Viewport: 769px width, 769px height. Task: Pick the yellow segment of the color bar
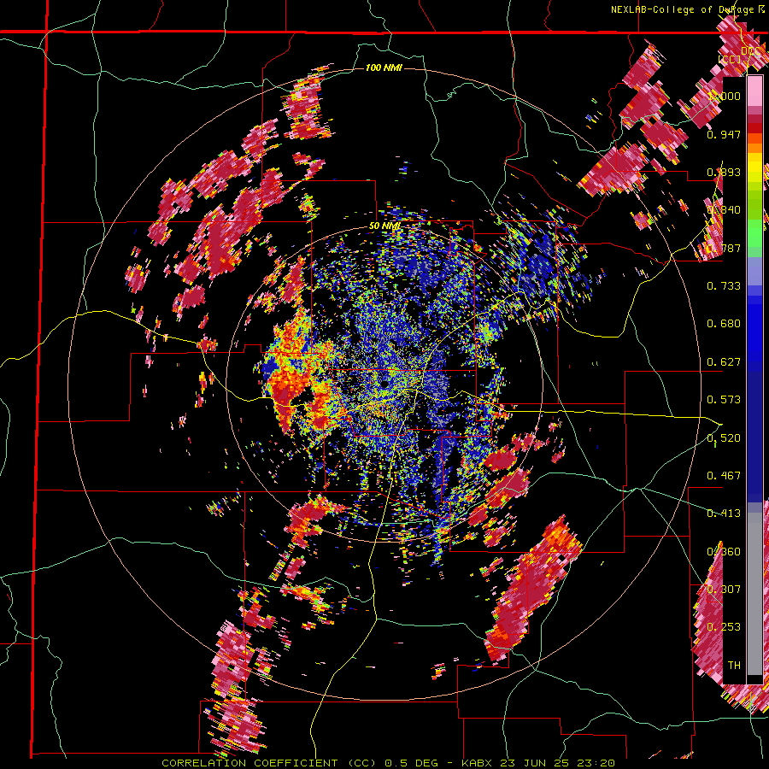pyautogui.click(x=754, y=167)
